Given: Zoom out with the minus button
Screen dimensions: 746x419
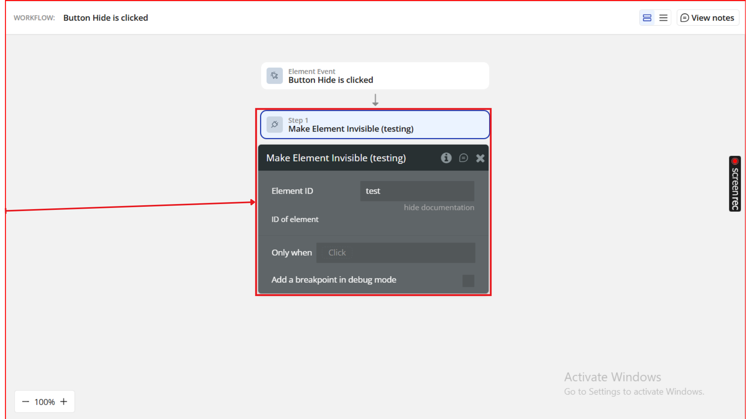Looking at the screenshot, I should tap(26, 402).
